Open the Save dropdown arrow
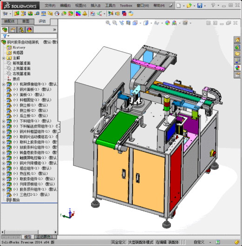This screenshot has height=246, width=242. click(x=205, y=6)
